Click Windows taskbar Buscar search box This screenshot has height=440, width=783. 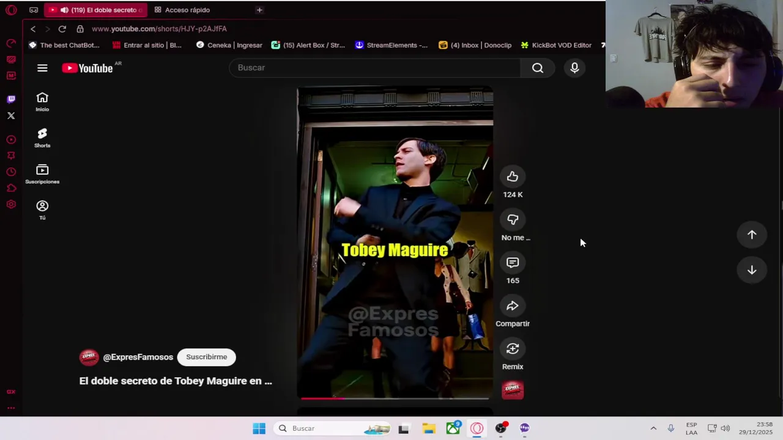pyautogui.click(x=332, y=428)
